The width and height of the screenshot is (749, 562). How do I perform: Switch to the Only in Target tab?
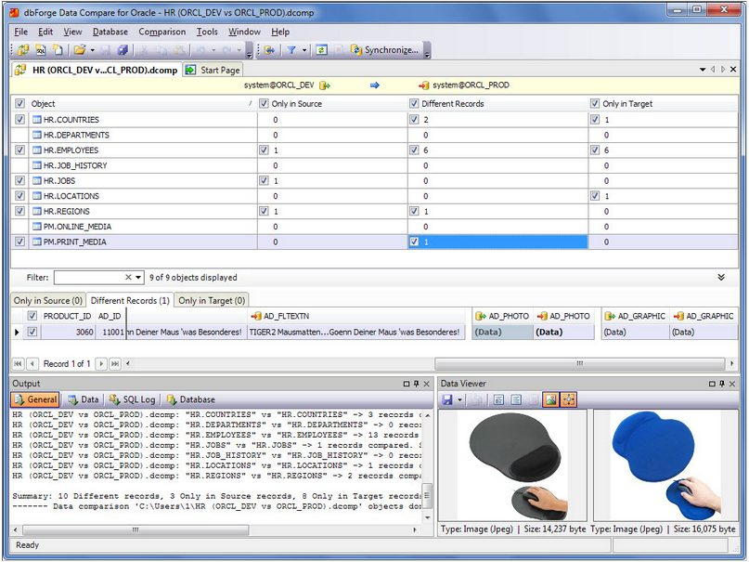click(x=212, y=300)
